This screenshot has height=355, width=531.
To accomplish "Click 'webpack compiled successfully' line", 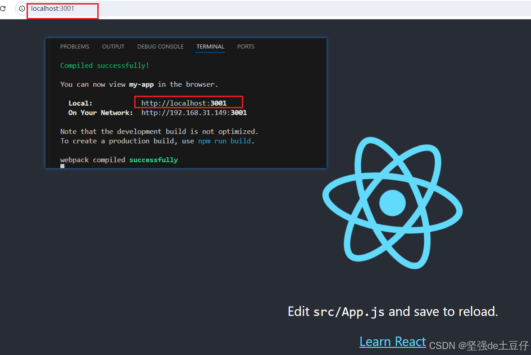I will 119,160.
